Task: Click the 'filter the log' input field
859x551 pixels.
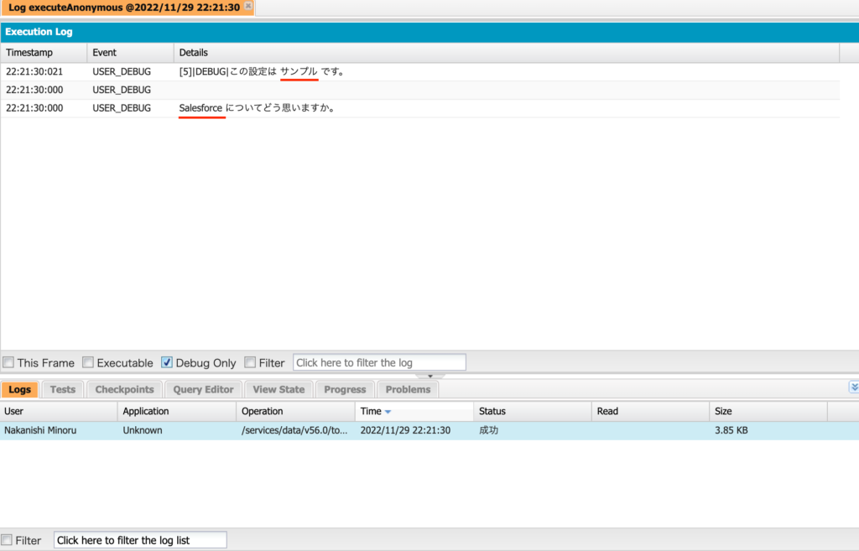Action: (379, 363)
